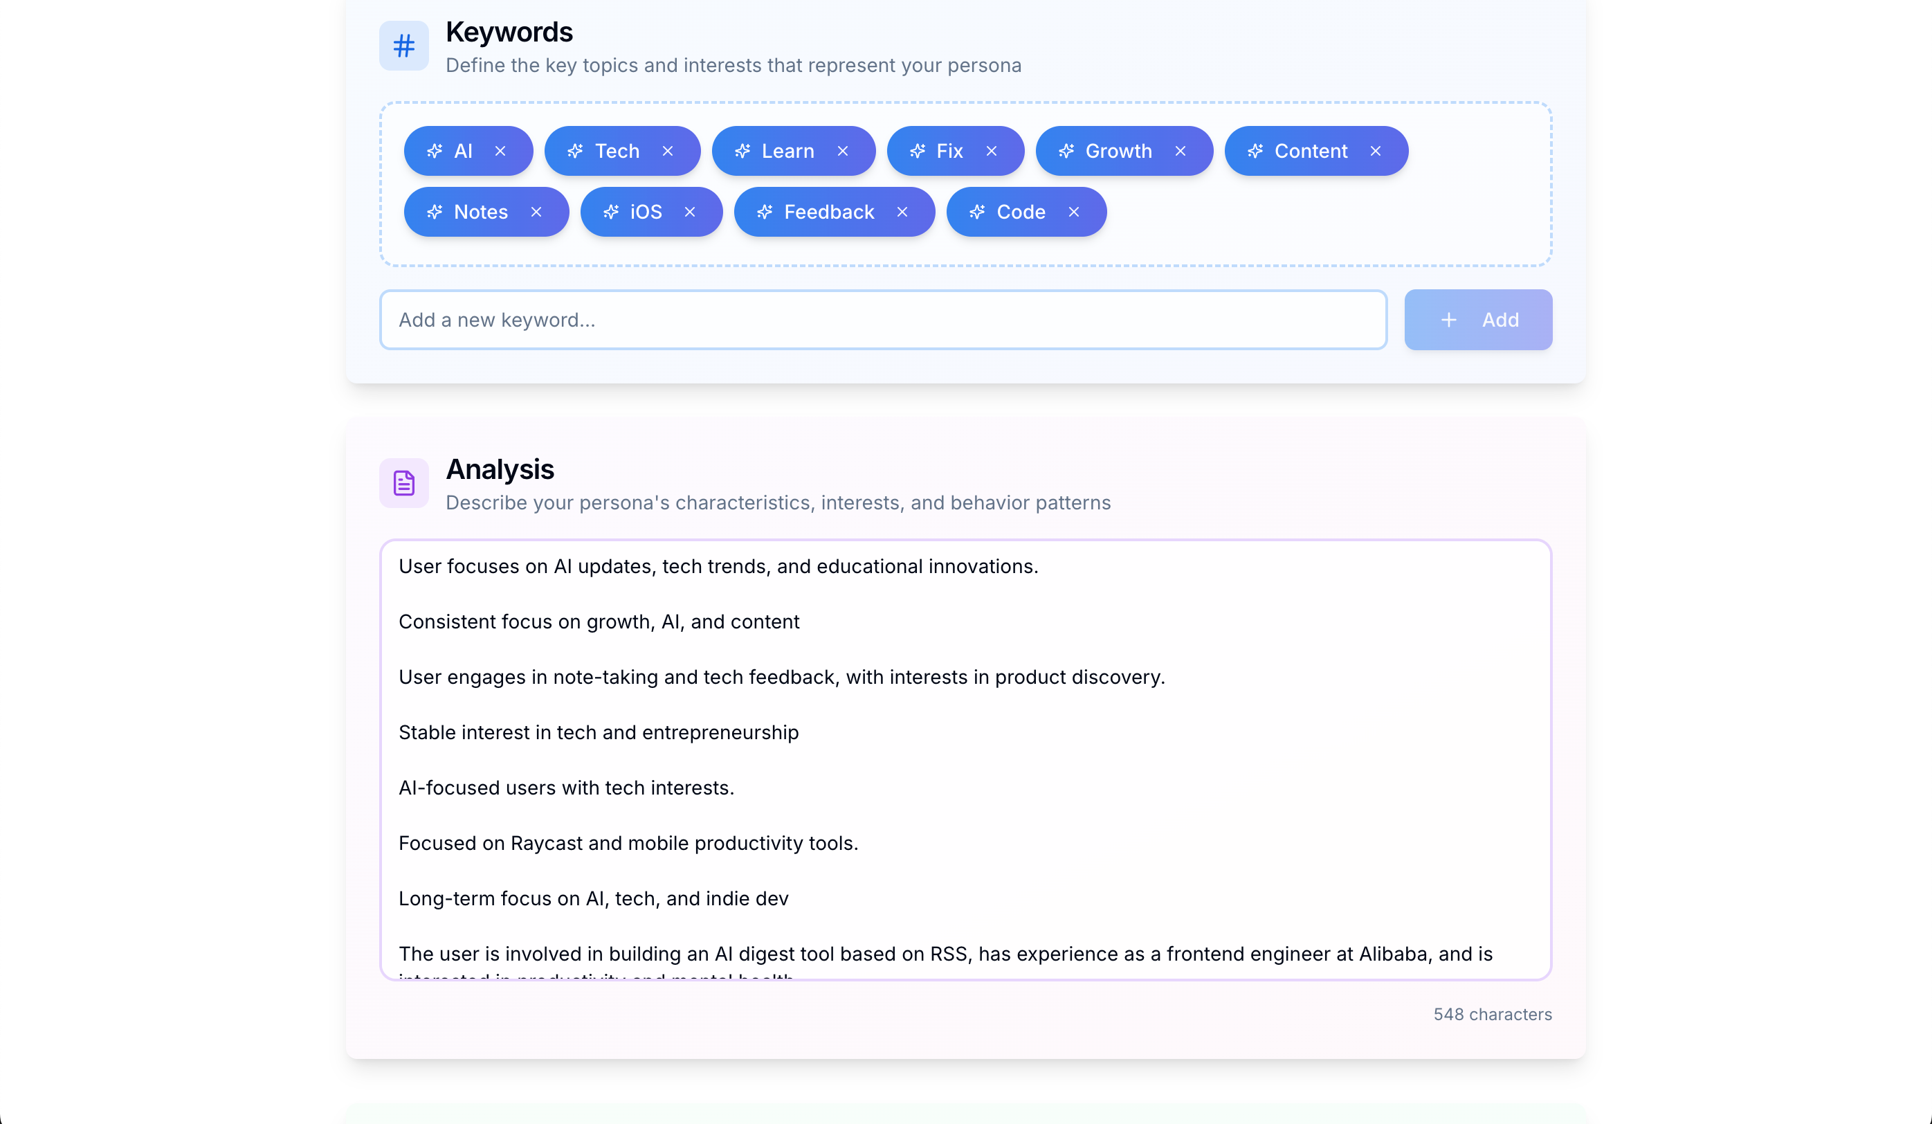Click the Analysis document icon
1932x1124 pixels.
[x=404, y=483]
